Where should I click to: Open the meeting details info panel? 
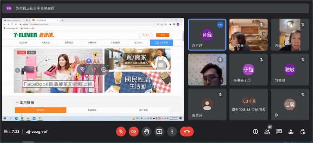[x=255, y=131]
